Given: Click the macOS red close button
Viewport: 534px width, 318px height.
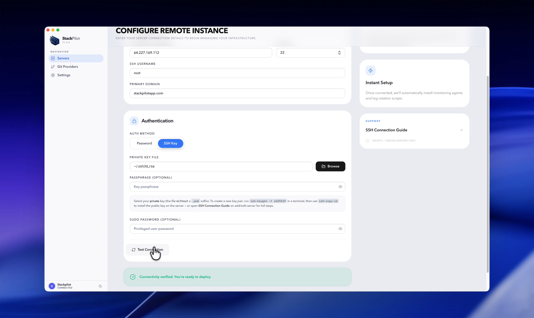Looking at the screenshot, I should point(48,30).
